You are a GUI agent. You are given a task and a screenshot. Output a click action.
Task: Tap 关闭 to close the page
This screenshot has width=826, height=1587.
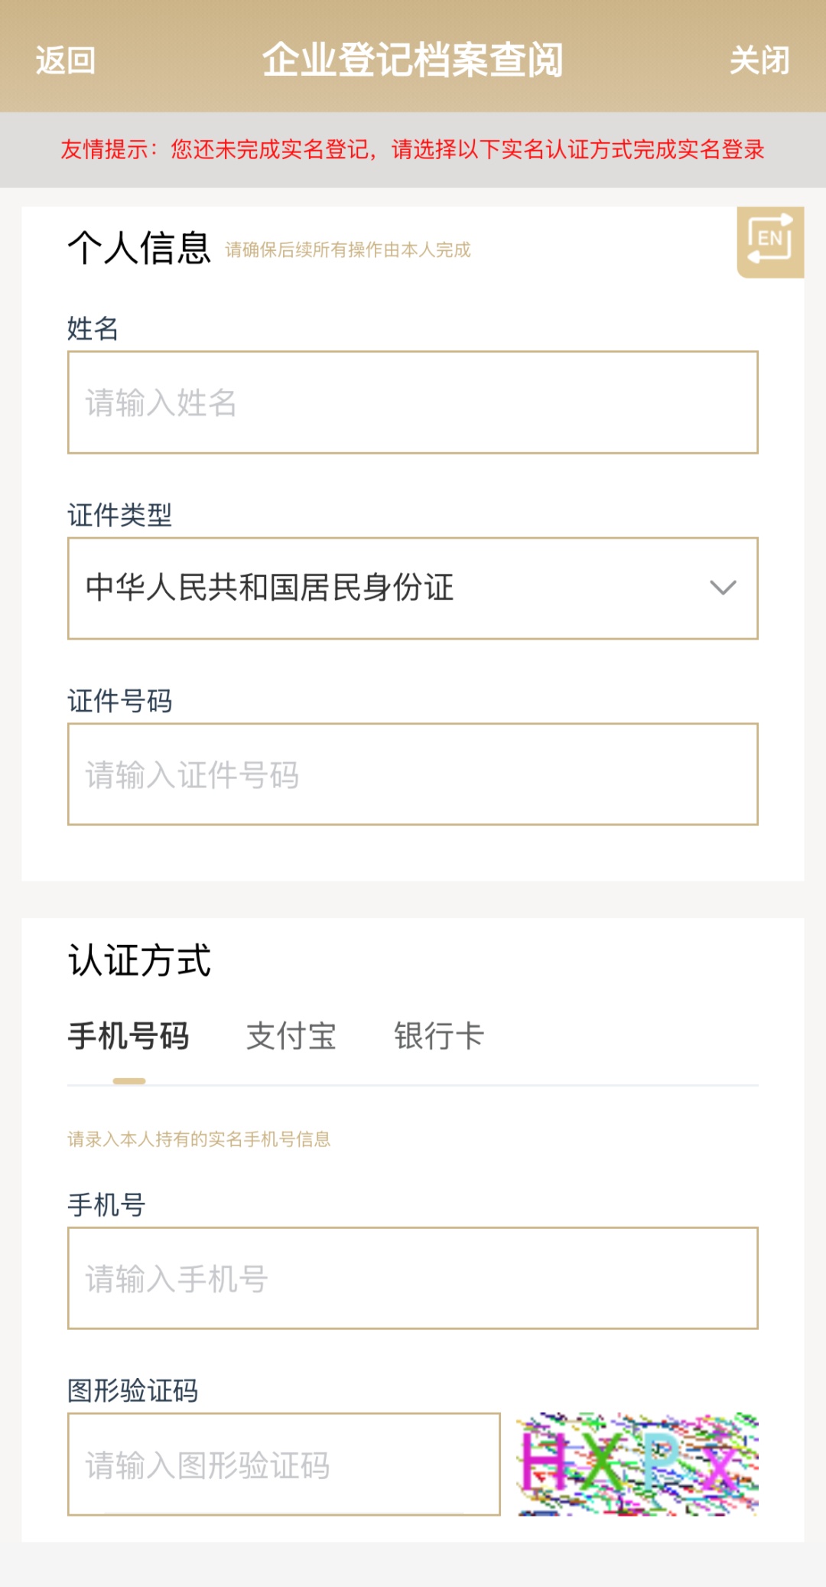759,60
